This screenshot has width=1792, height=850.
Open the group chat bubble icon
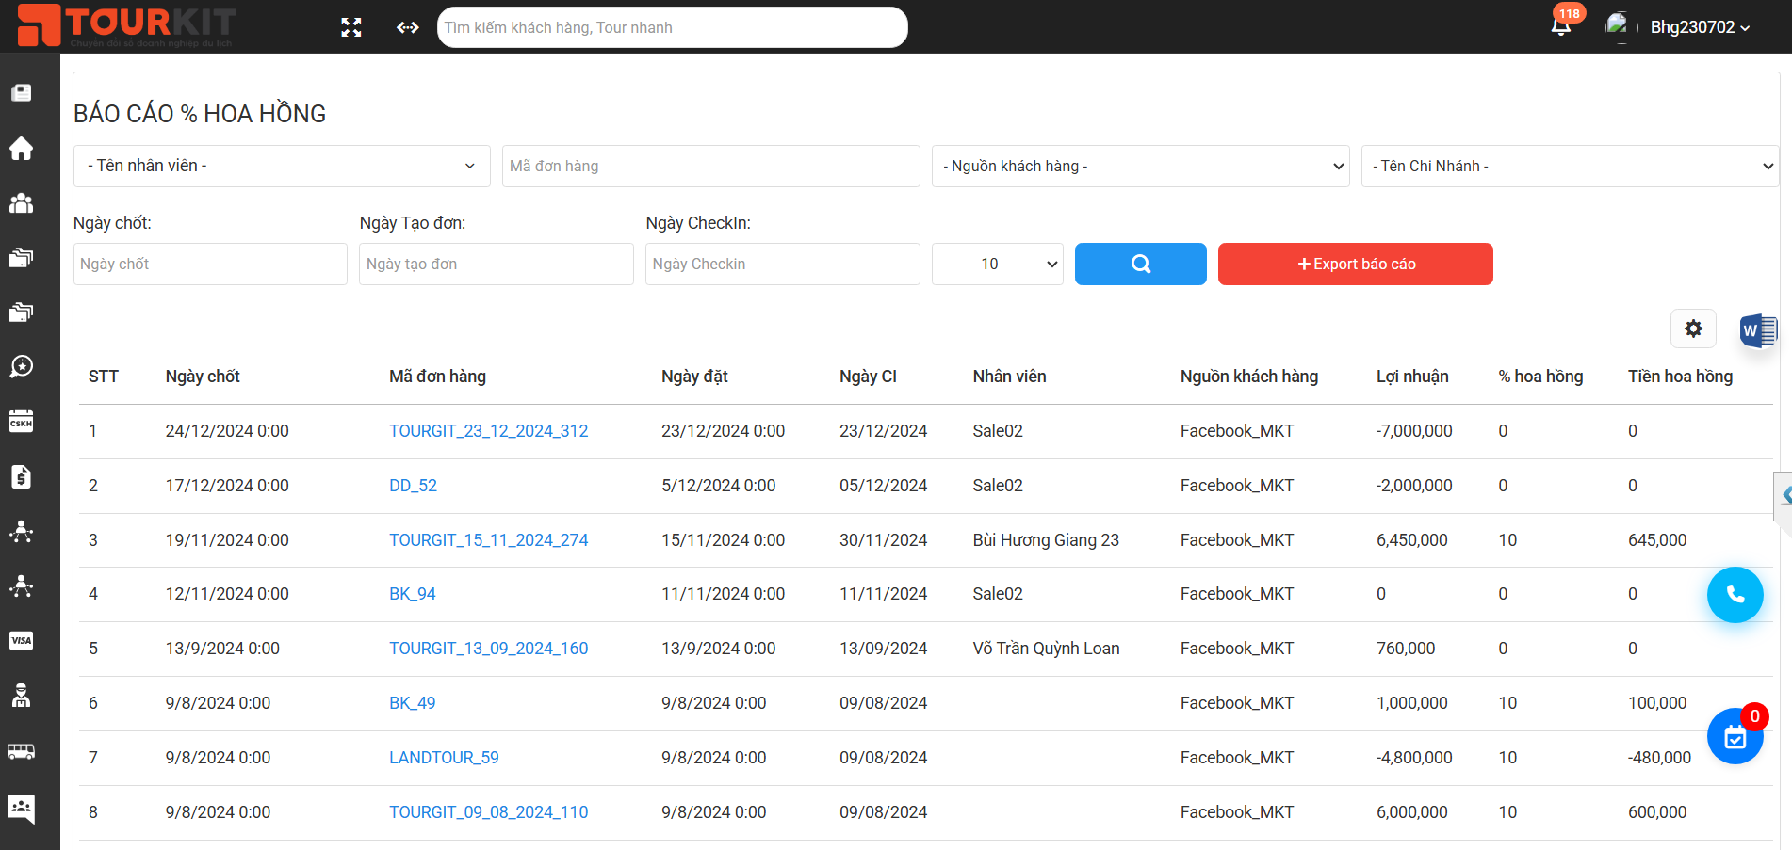[x=21, y=808]
